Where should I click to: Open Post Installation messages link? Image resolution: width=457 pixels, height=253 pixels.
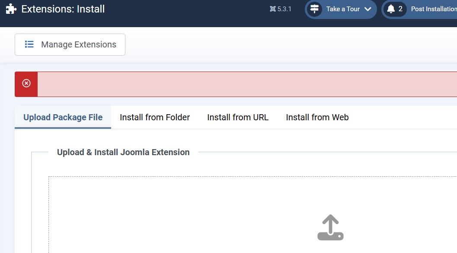pos(434,9)
